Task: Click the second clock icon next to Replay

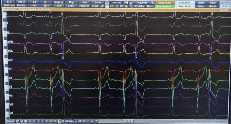Action: coord(22,121)
